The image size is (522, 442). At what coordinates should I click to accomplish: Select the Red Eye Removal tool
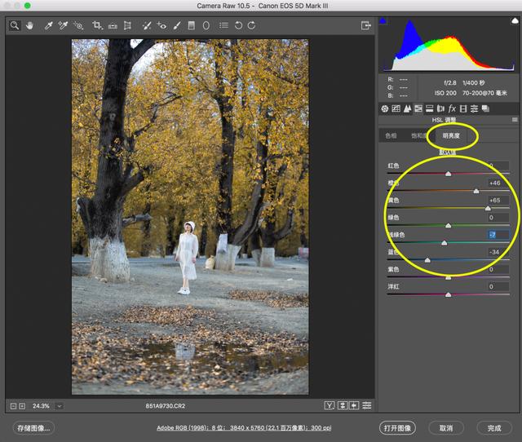click(161, 25)
